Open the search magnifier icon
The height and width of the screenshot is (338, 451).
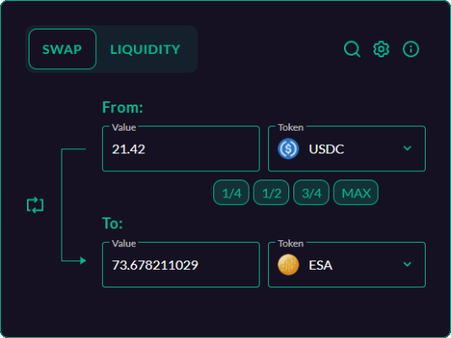click(x=352, y=49)
